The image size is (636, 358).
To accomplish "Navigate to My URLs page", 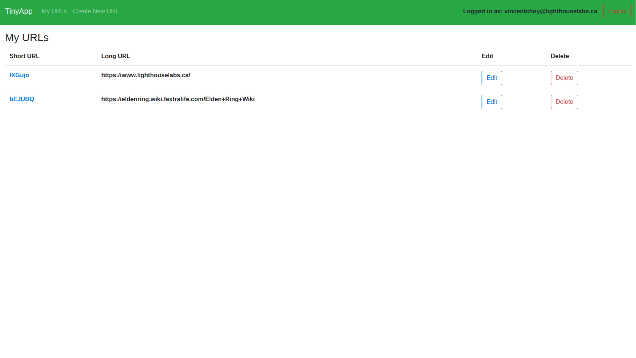I will point(54,11).
